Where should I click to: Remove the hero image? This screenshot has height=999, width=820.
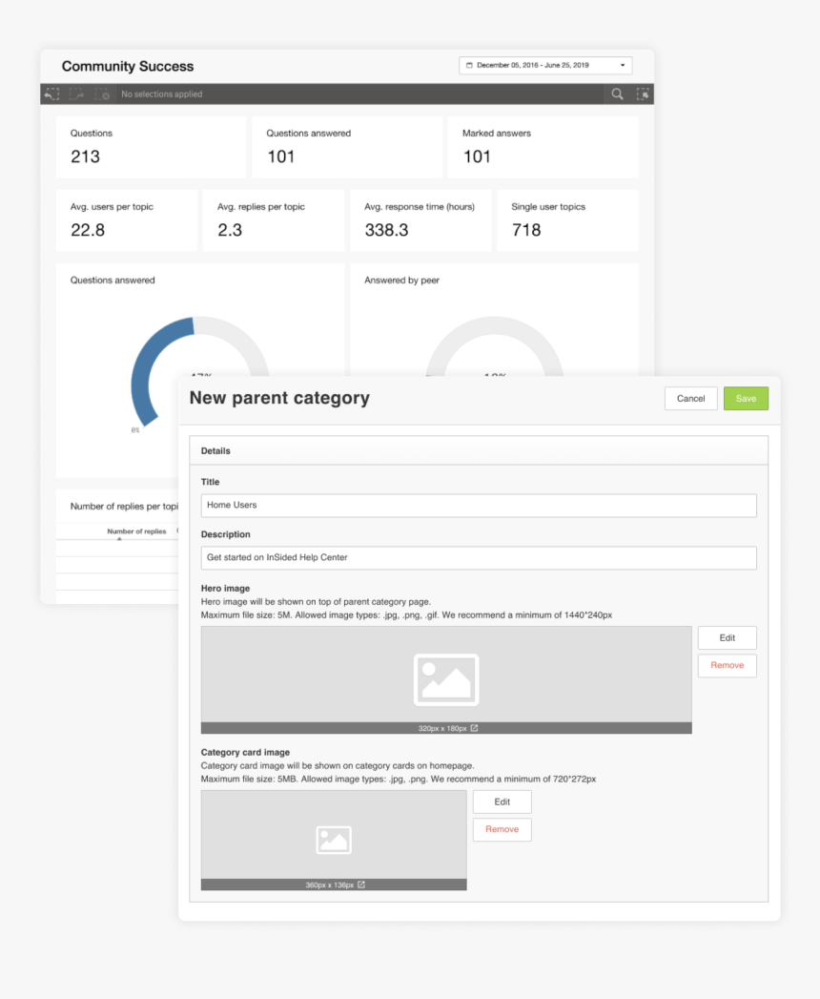727,665
